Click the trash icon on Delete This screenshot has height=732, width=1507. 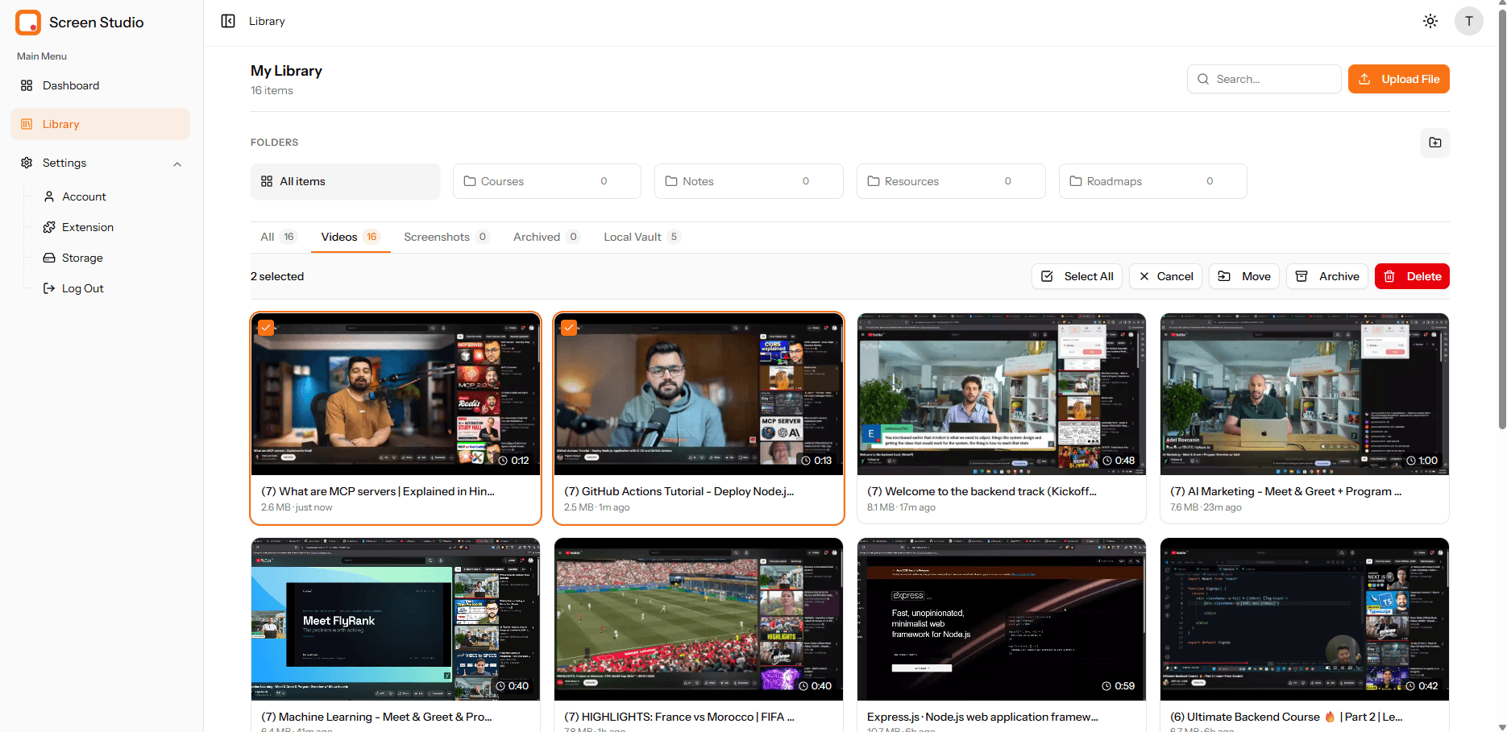point(1390,276)
